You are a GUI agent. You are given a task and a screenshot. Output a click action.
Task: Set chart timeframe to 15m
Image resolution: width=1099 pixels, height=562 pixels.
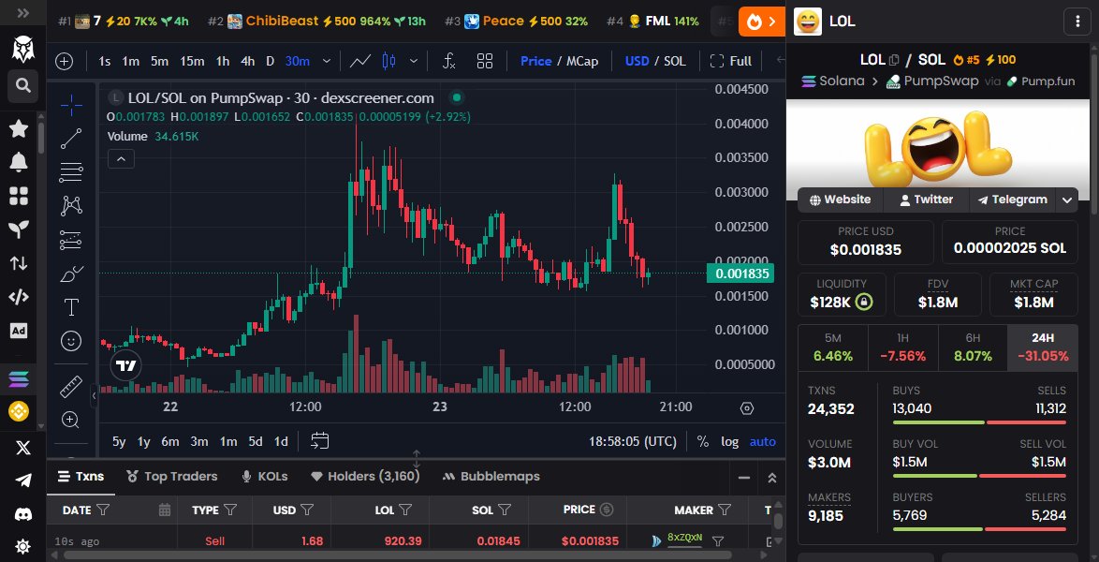tap(191, 61)
